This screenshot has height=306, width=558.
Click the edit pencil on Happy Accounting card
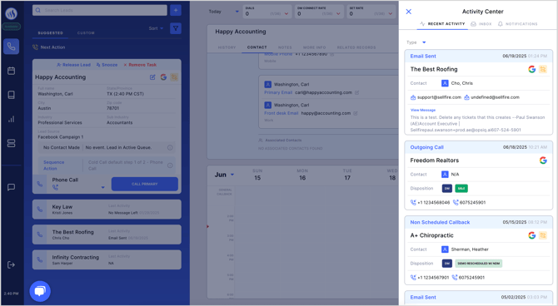[x=152, y=77]
